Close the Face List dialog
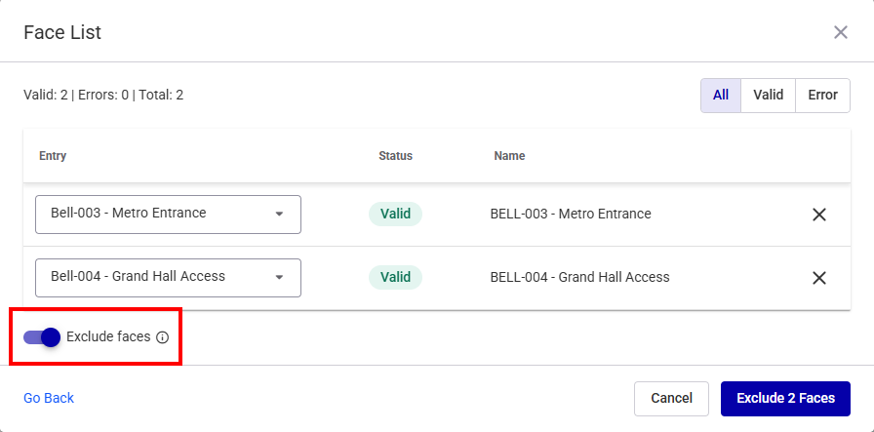The height and width of the screenshot is (432, 874). (840, 32)
